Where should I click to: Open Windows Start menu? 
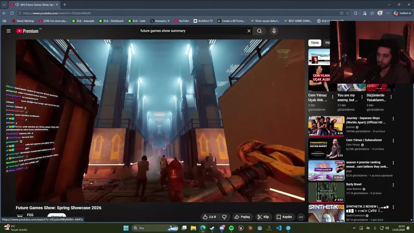coord(126,228)
